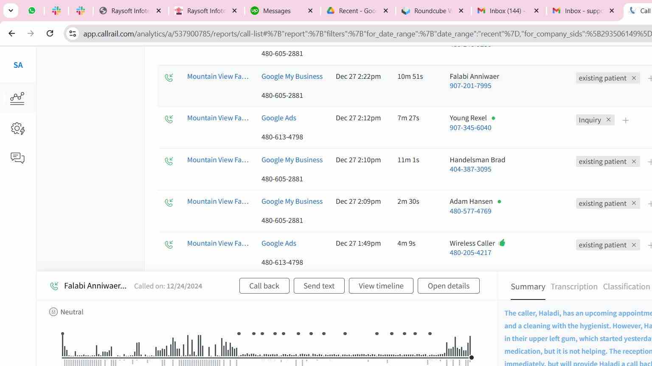Switch to the Transcription tab
Viewport: 652px width, 366px height.
click(x=574, y=287)
